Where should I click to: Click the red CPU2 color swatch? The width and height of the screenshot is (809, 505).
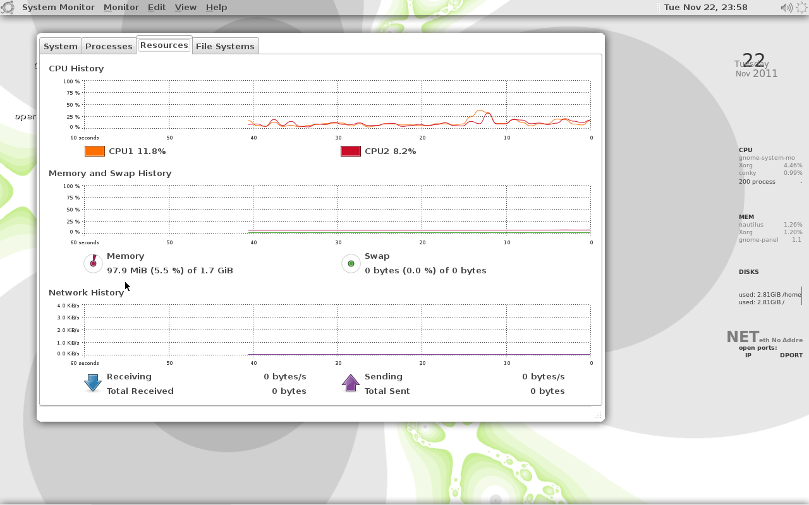(350, 151)
